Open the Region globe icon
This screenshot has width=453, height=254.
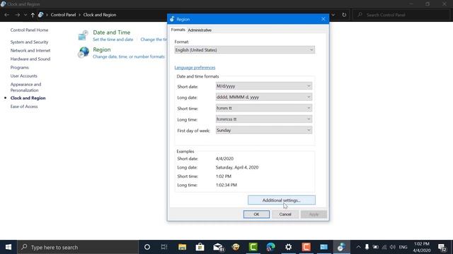click(84, 53)
